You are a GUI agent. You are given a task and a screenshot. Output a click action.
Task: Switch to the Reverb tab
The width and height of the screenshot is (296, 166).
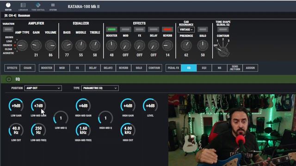tap(123, 68)
